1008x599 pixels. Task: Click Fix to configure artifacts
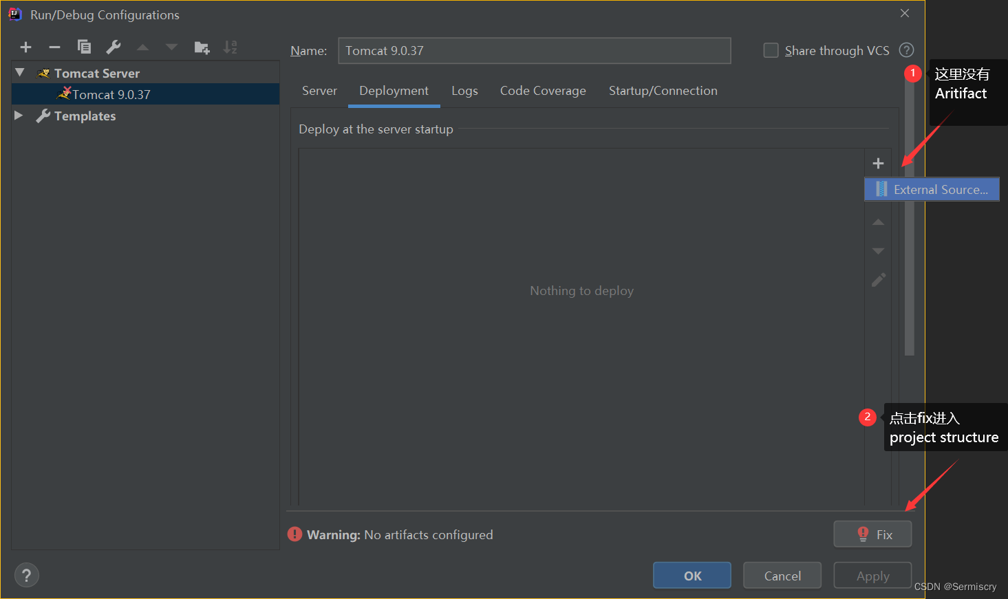[872, 534]
